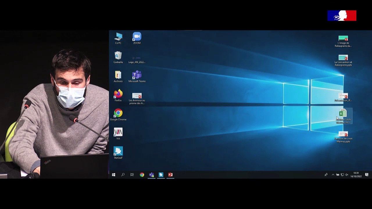Select the Logo_AN_2022 file on desktop

[137, 58]
